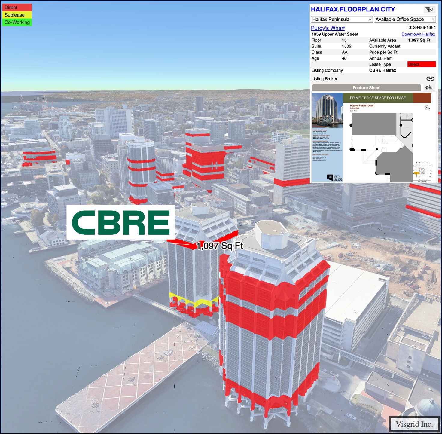442x434 pixels.
Task: Click the chain link icon beside Listing Broker
Action: point(430,78)
